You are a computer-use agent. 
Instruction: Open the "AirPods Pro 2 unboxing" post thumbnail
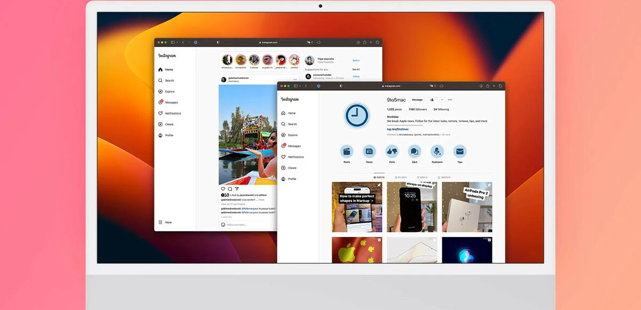point(467,207)
